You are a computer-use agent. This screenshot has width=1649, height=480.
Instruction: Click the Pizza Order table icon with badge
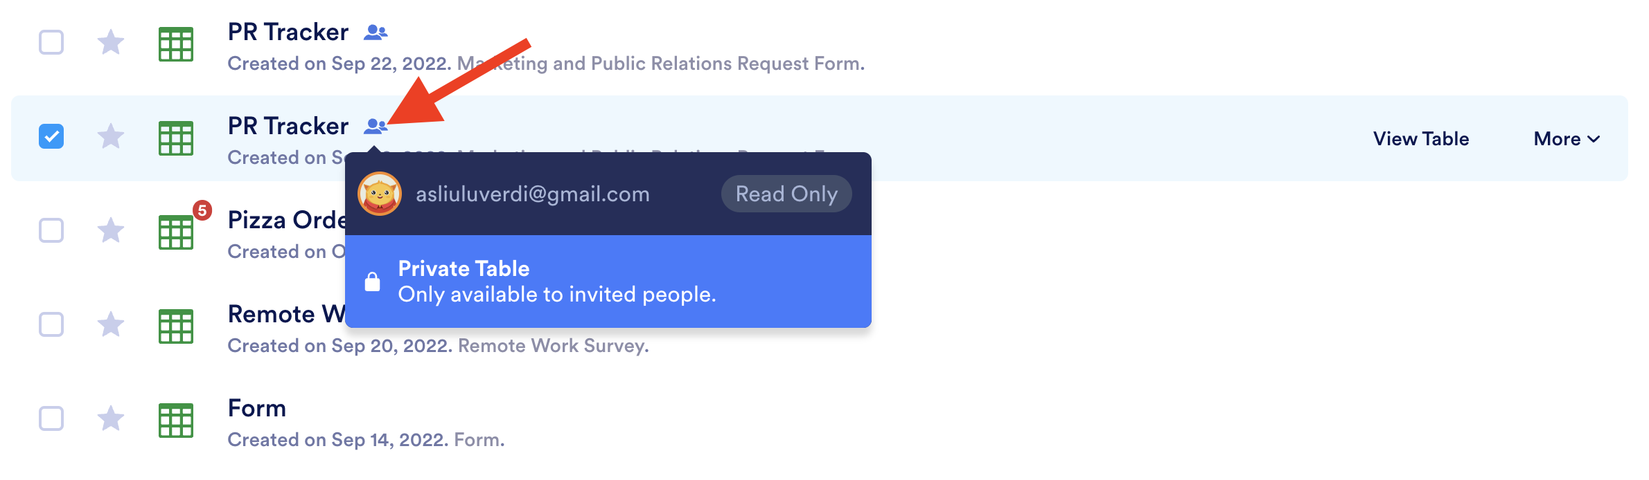(176, 232)
